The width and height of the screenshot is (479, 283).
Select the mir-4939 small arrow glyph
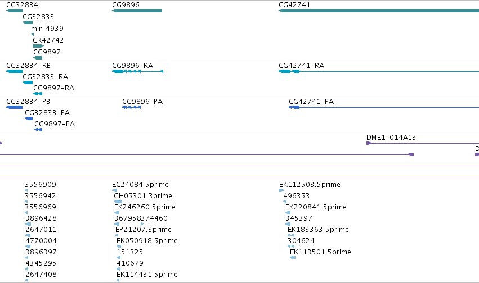tap(33, 34)
